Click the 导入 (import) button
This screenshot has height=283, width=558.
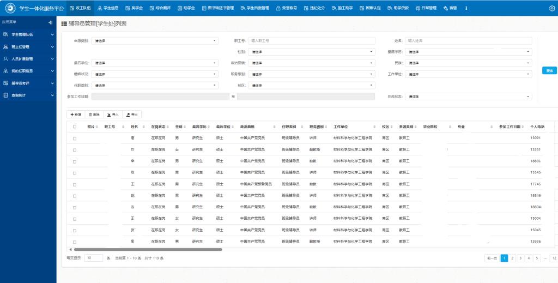click(113, 115)
